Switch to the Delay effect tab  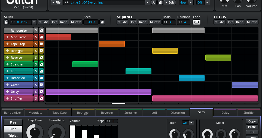pyautogui.click(x=225, y=112)
